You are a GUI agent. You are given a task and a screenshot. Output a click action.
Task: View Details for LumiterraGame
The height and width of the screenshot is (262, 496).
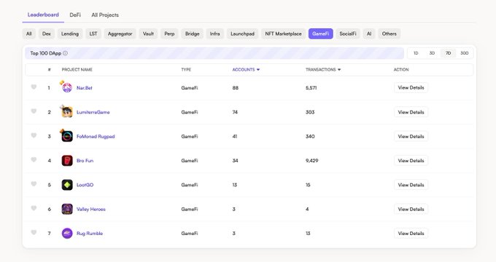(411, 112)
